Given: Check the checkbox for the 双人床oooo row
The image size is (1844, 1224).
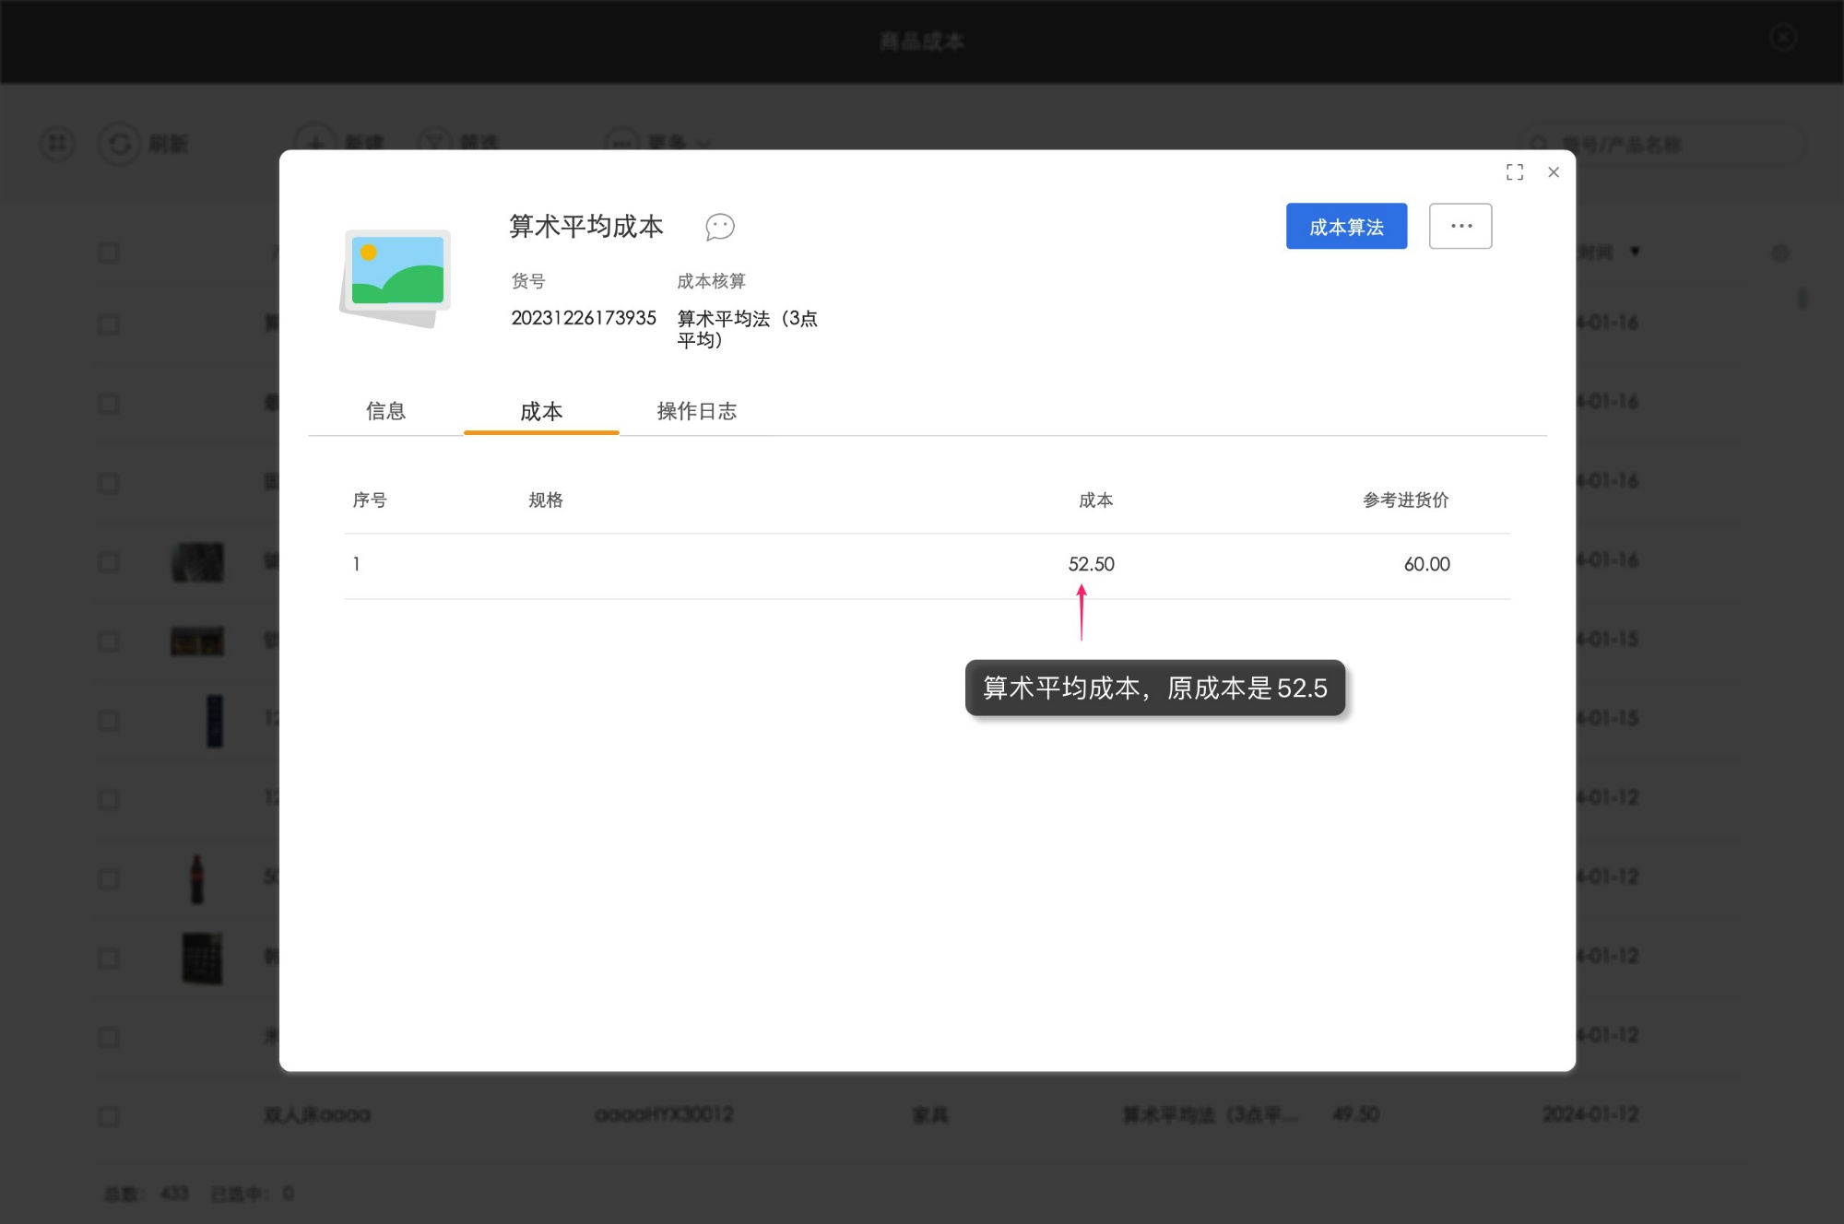Looking at the screenshot, I should click(x=109, y=1115).
